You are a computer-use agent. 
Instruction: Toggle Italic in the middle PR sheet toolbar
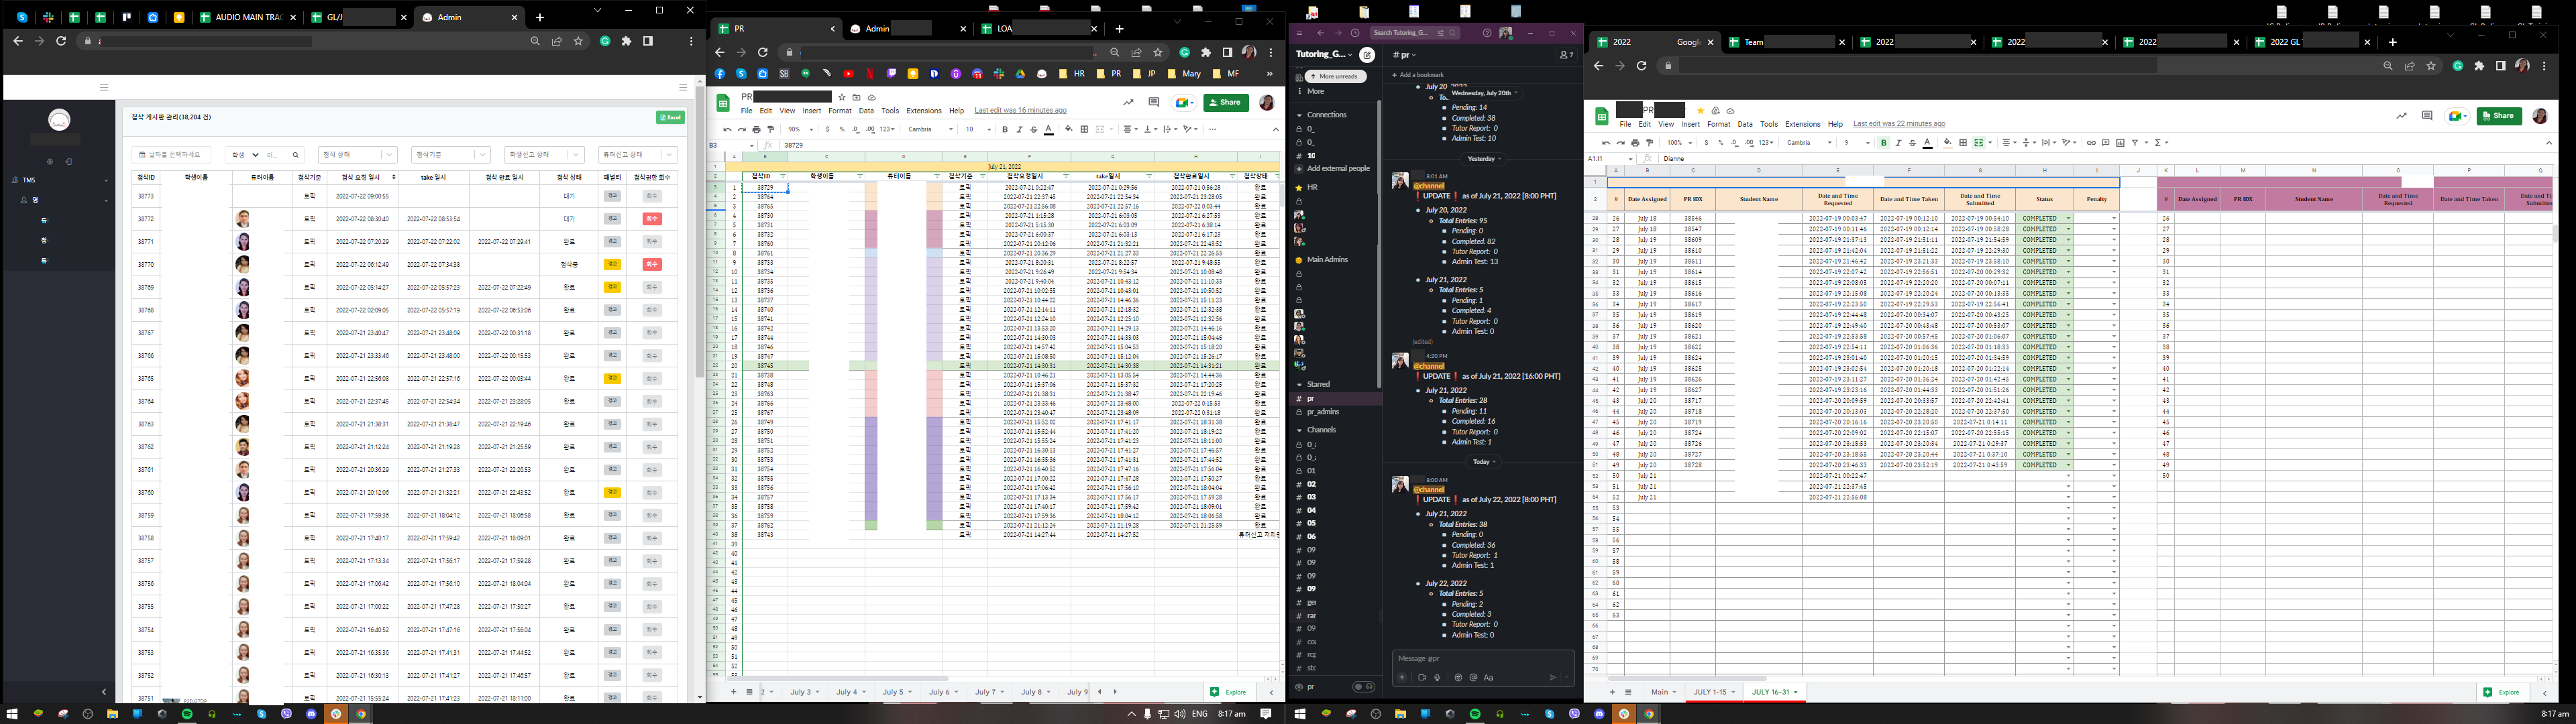(1019, 129)
